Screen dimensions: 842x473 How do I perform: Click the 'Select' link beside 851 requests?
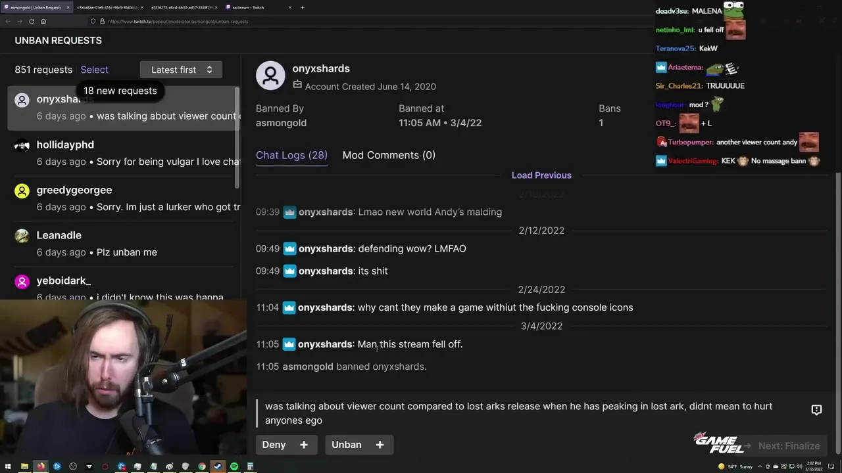pyautogui.click(x=94, y=70)
